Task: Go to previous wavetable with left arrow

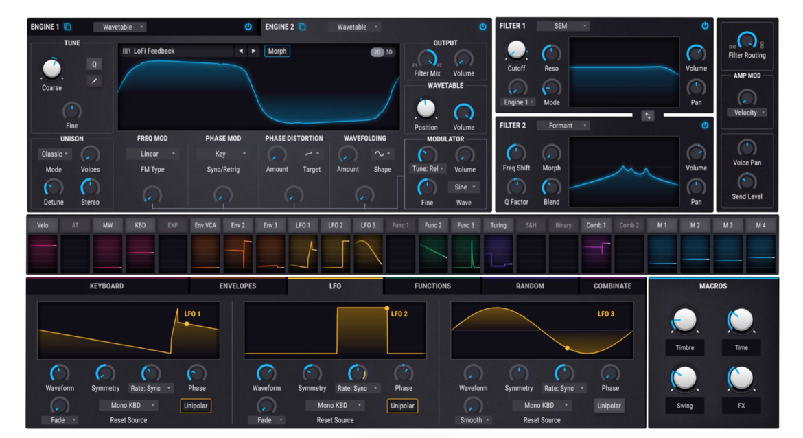Action: pyautogui.click(x=241, y=51)
